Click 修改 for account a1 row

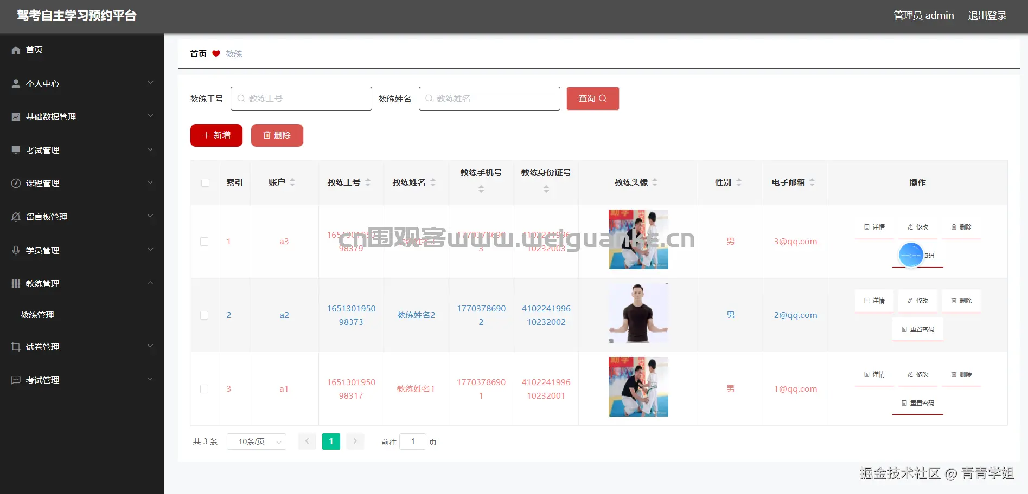pos(918,375)
